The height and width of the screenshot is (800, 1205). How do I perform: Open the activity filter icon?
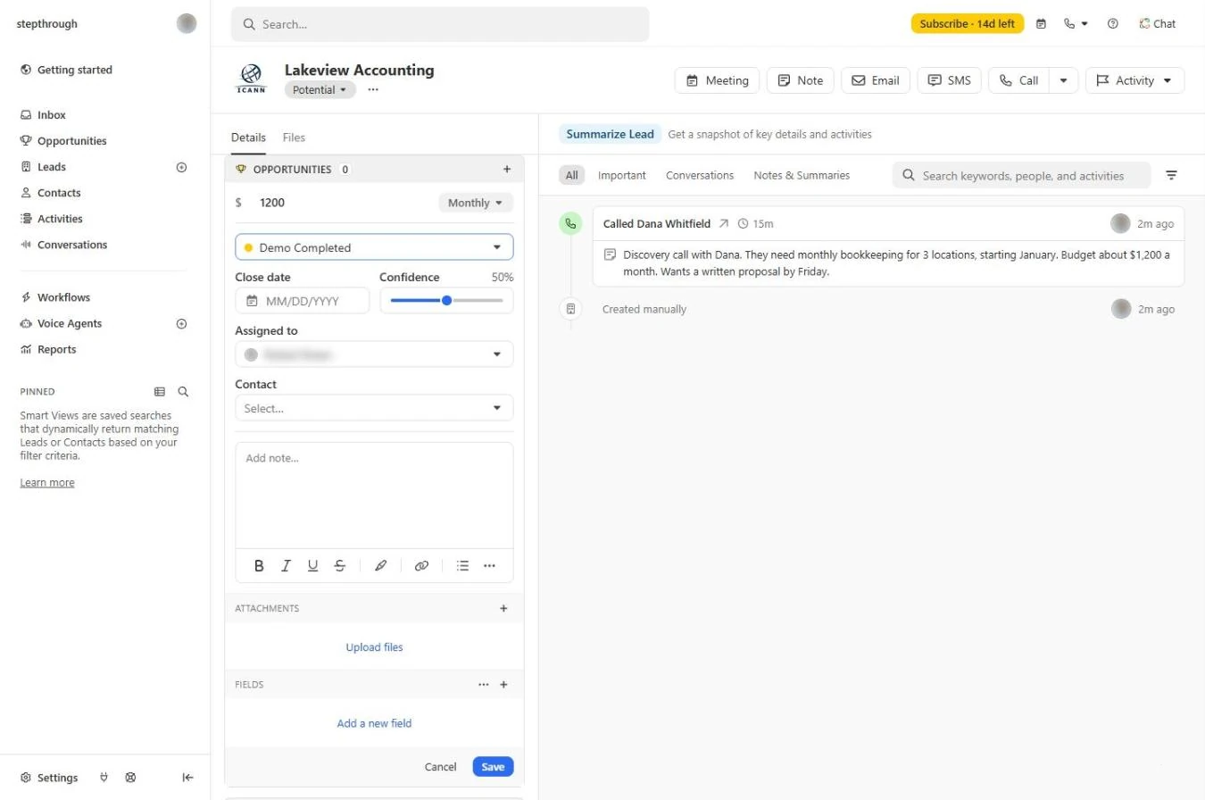(x=1171, y=175)
